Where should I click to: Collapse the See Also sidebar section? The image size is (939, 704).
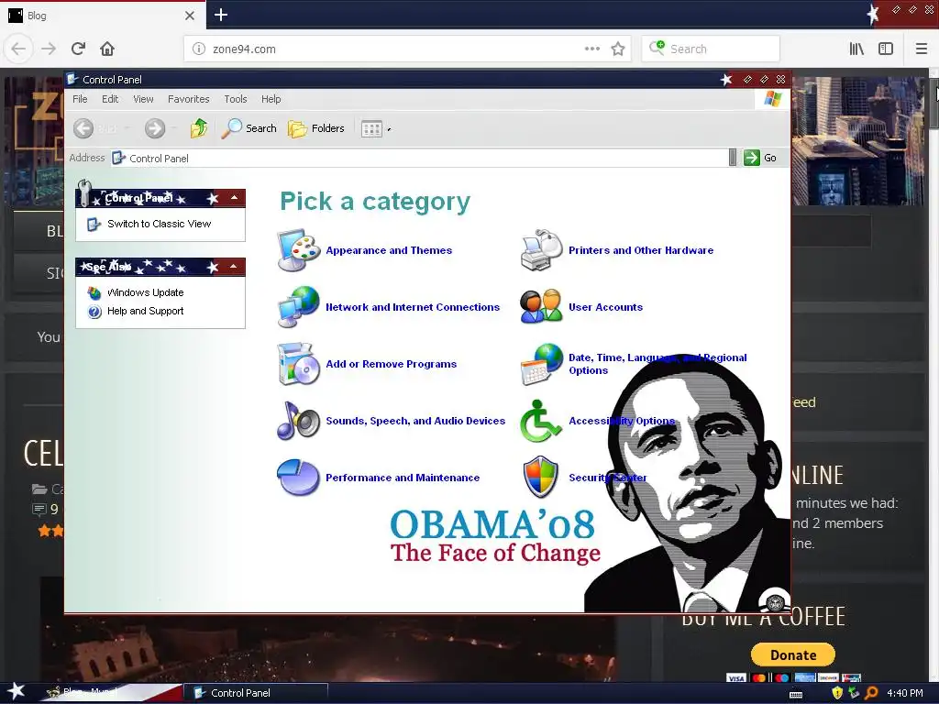pos(234,267)
